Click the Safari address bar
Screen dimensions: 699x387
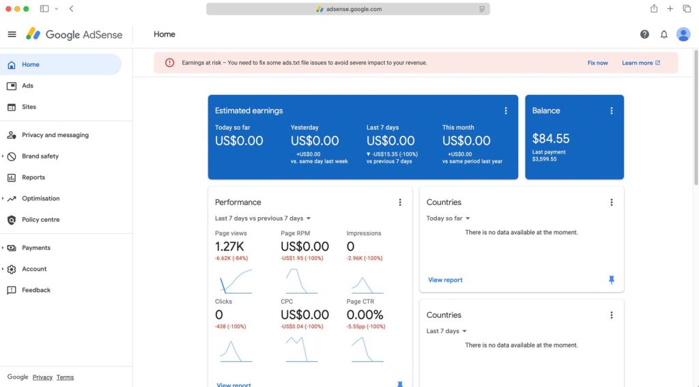pyautogui.click(x=348, y=9)
